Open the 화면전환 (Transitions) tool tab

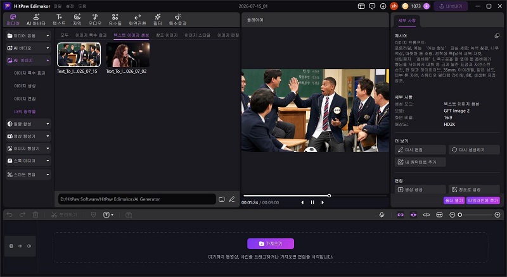coord(138,20)
